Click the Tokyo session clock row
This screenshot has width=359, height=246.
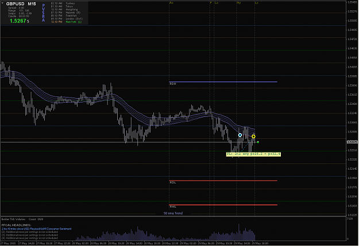click(62, 6)
